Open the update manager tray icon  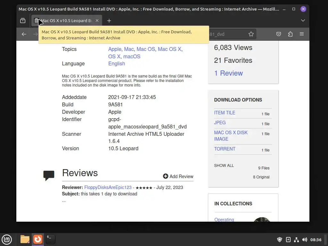tap(288, 240)
